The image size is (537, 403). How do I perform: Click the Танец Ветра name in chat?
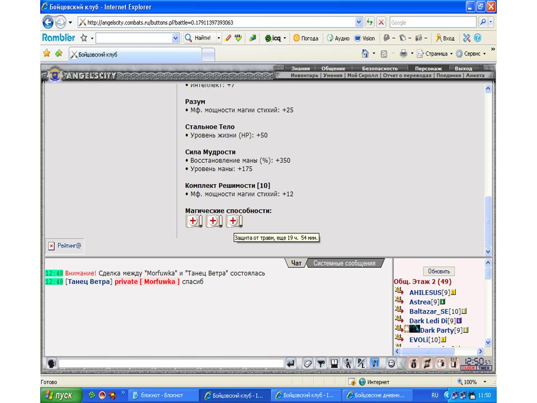(89, 282)
